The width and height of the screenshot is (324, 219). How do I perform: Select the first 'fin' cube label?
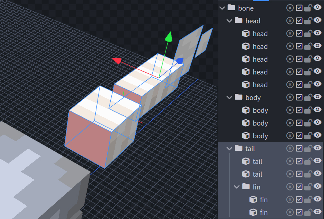click(264, 200)
